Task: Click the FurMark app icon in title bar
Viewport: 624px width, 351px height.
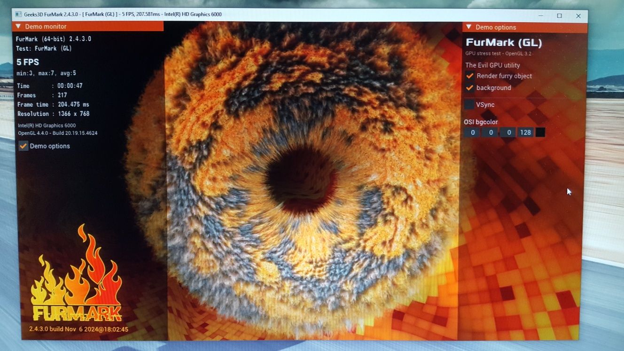Action: (18, 15)
